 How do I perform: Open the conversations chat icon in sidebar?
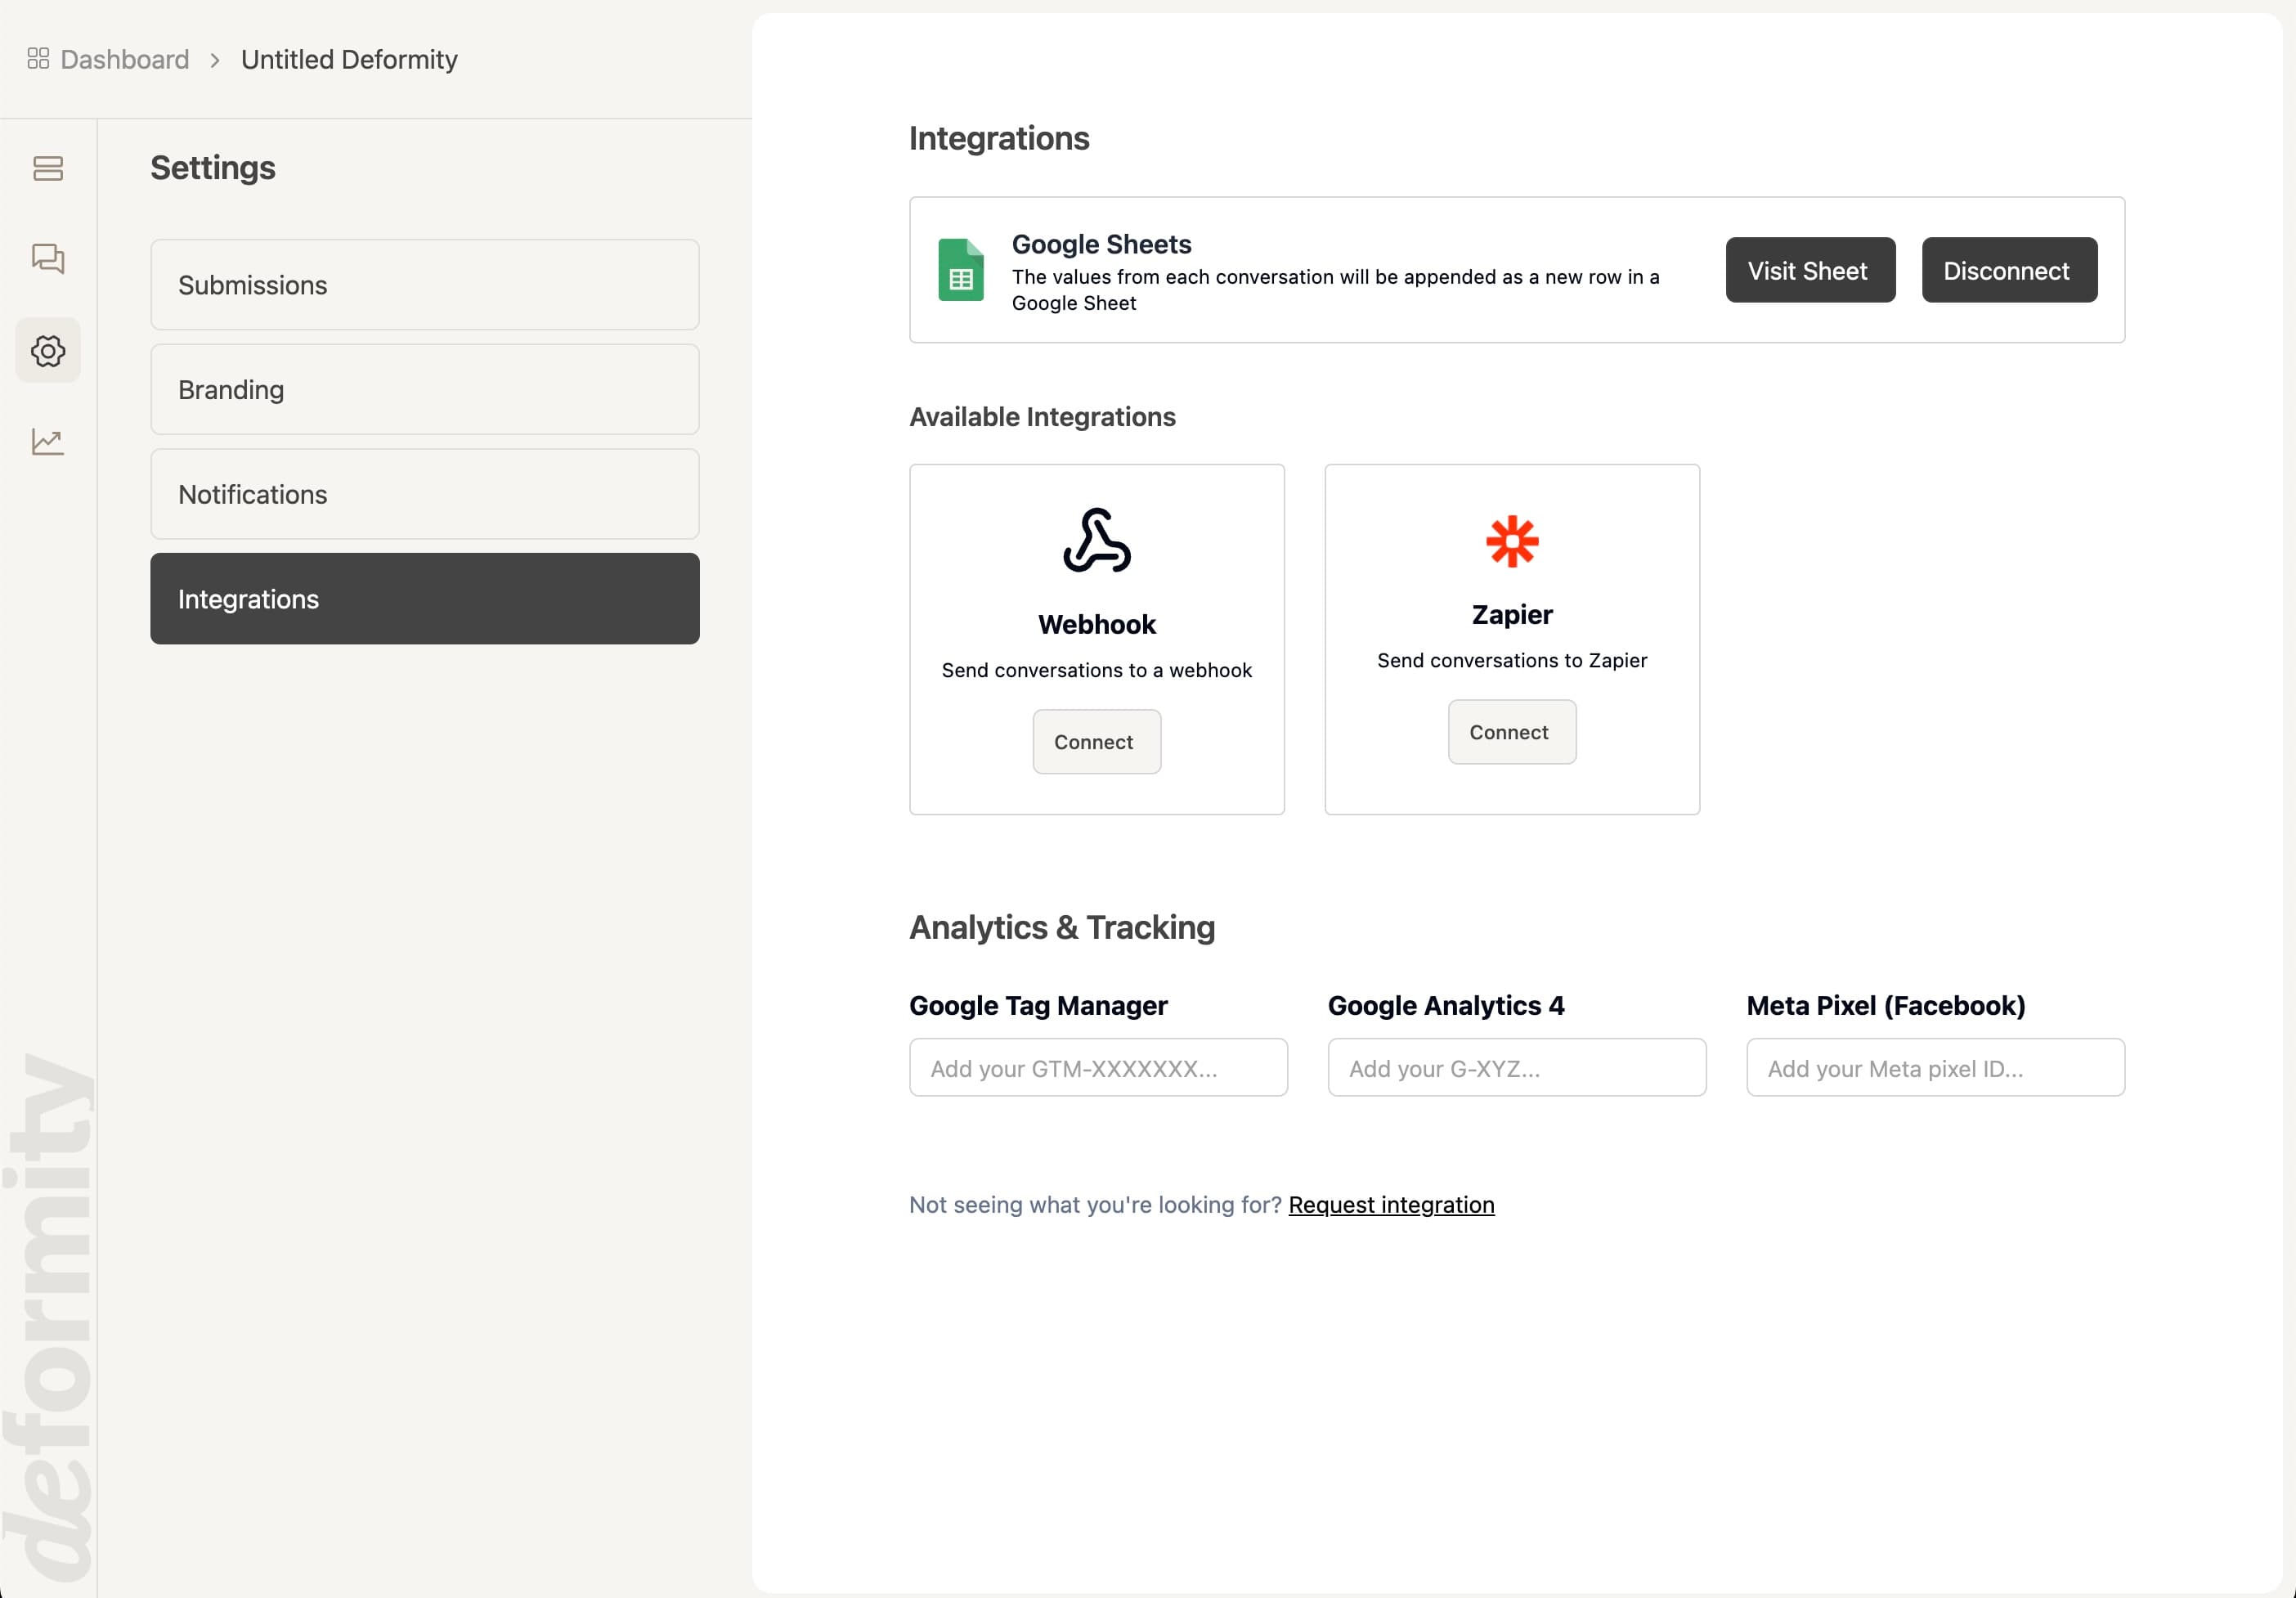(47, 259)
